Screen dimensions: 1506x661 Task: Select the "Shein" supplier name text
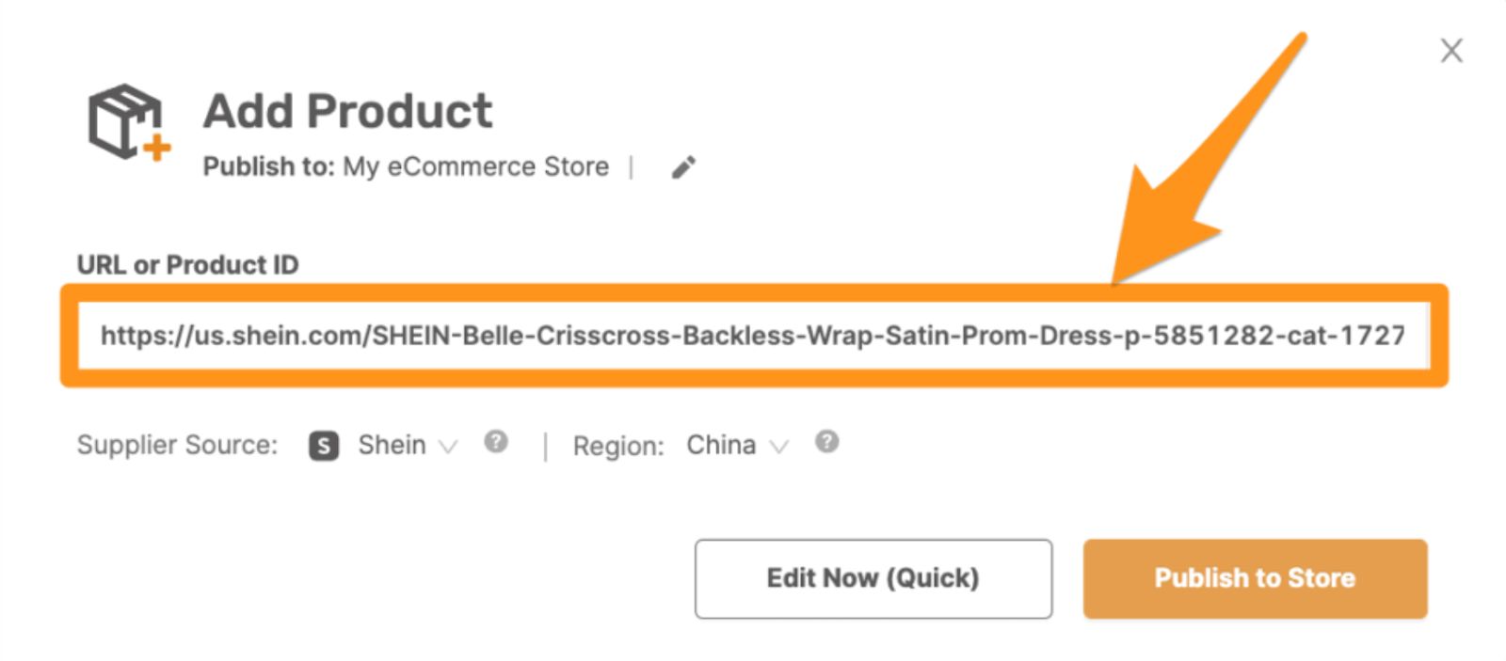(x=392, y=445)
